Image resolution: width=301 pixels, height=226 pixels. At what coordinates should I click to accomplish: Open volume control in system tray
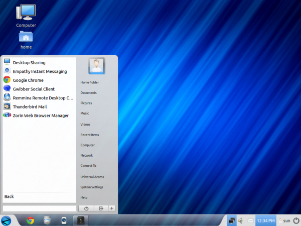point(240,220)
